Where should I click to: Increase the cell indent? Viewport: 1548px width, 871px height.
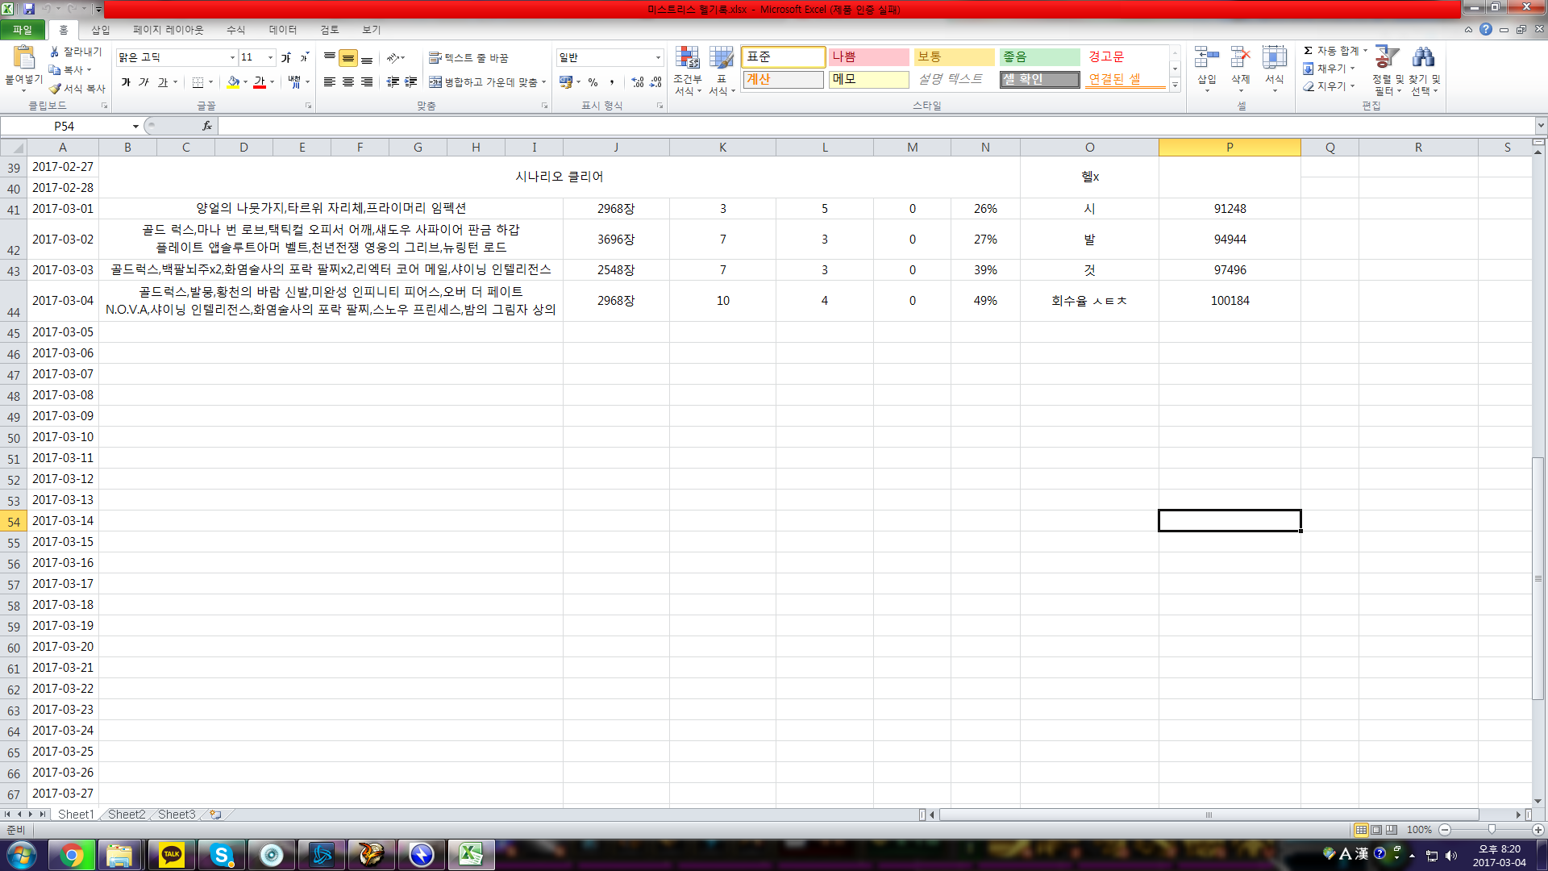pos(411,82)
